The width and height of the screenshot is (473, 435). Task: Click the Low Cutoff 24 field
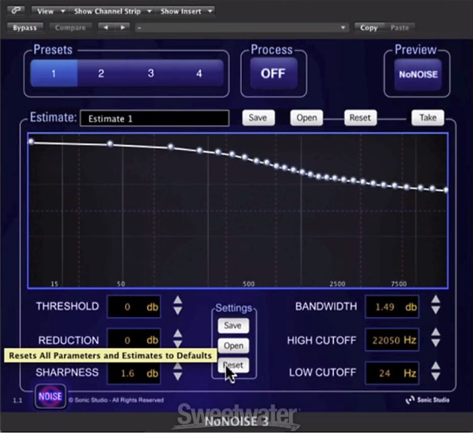(392, 373)
